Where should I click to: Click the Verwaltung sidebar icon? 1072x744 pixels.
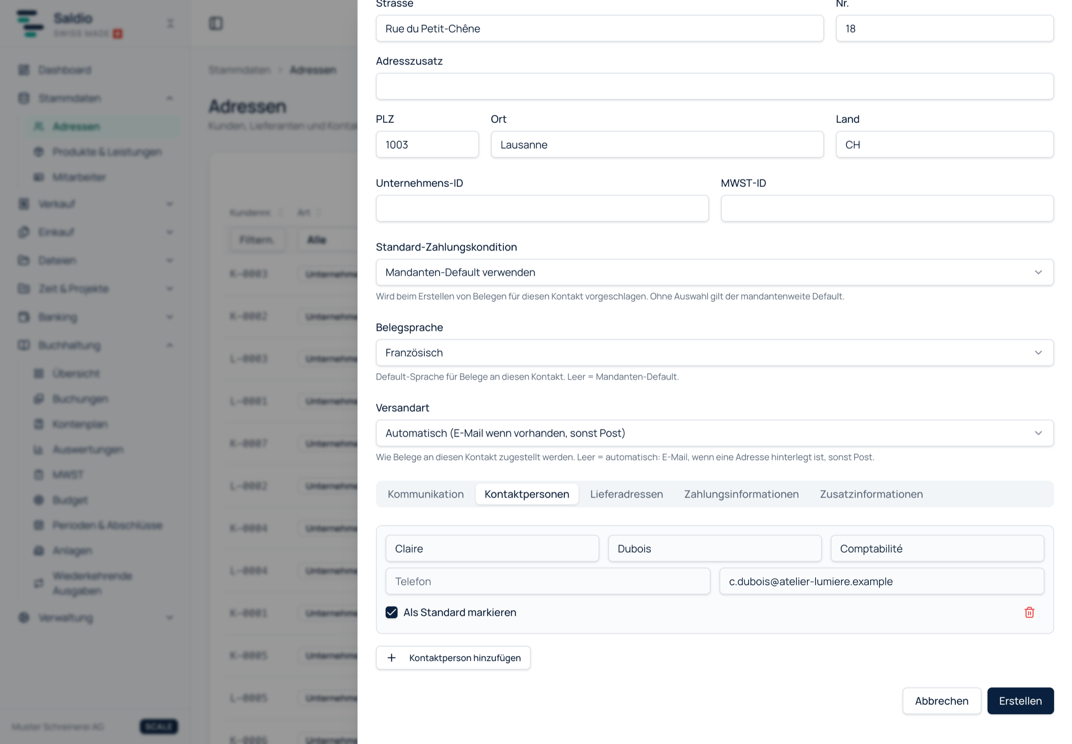(23, 617)
